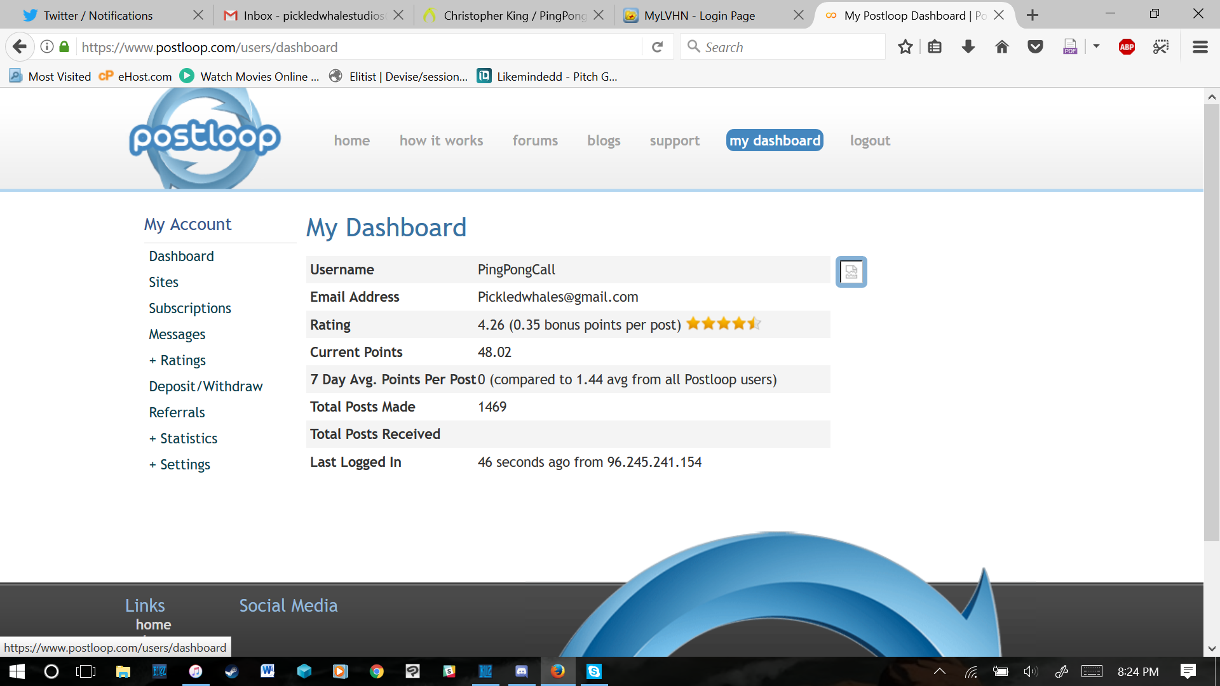Image resolution: width=1220 pixels, height=686 pixels.
Task: Click the profile avatar placeholder image
Action: tap(851, 272)
